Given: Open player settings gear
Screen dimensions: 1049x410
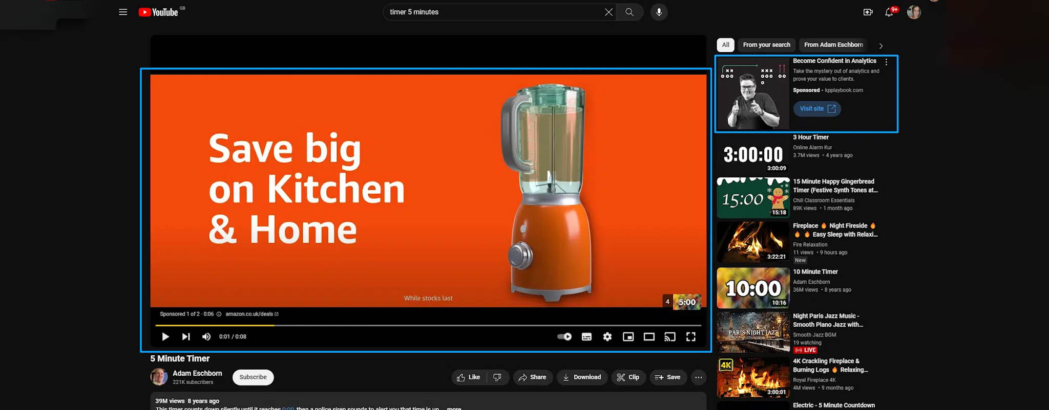Looking at the screenshot, I should point(607,336).
